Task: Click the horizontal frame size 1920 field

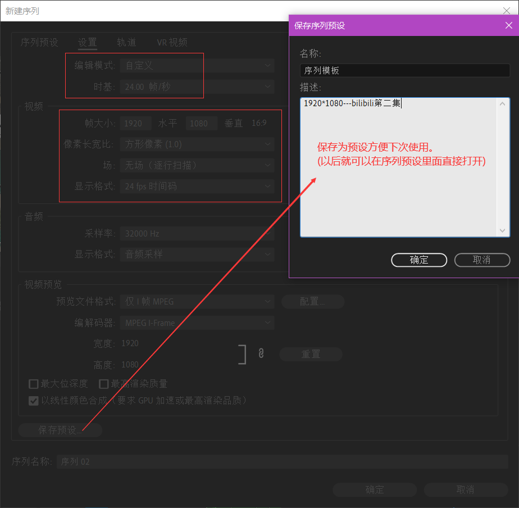Action: point(136,123)
